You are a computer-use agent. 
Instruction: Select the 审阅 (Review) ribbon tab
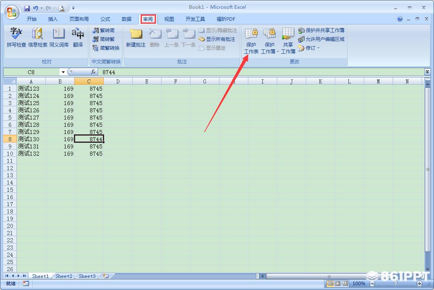click(x=148, y=19)
